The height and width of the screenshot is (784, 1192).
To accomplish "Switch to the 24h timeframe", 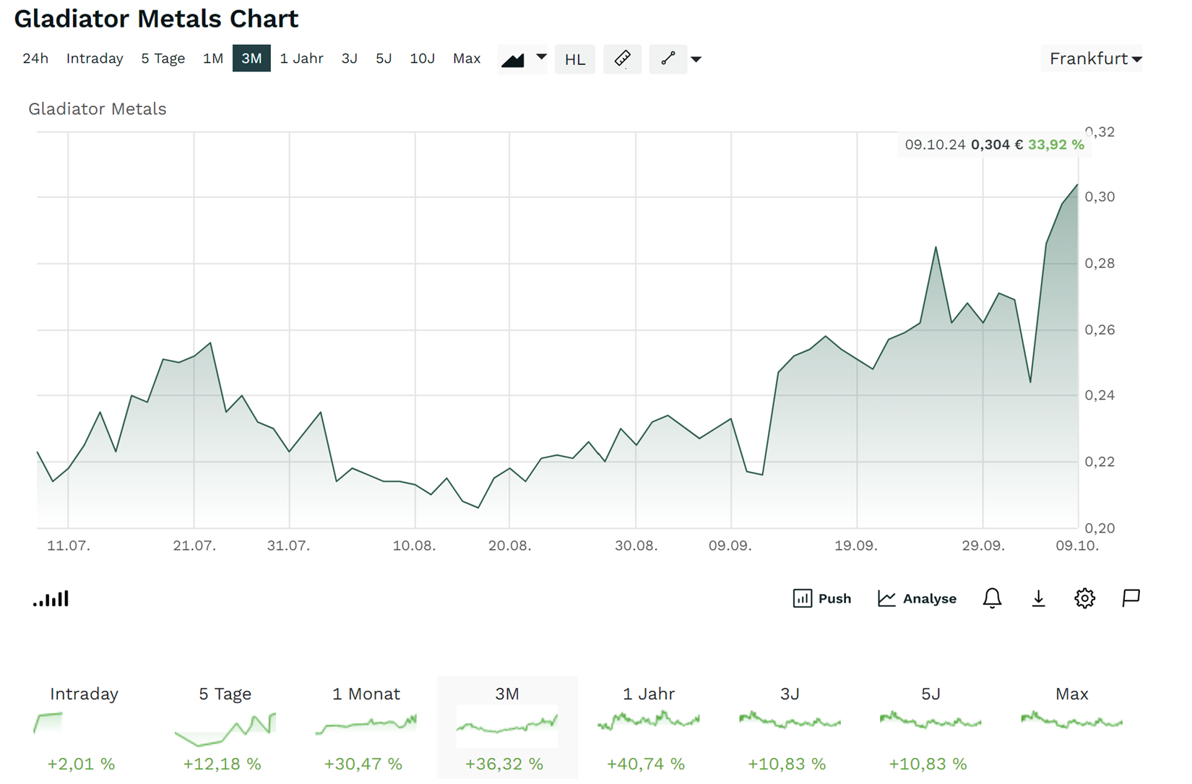I will (35, 59).
